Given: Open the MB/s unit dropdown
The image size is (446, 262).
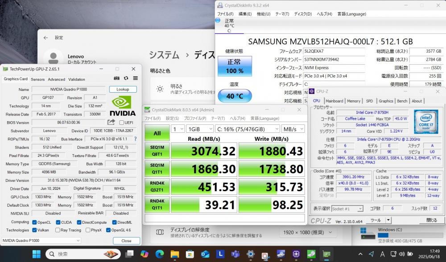Looking at the screenshot, I should coord(293,129).
